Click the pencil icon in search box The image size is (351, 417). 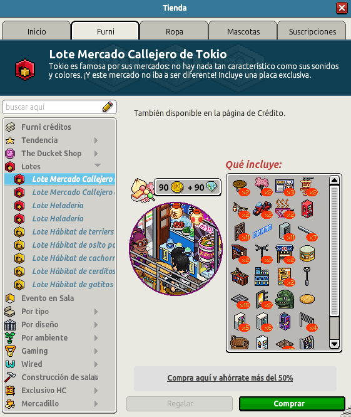pos(108,107)
